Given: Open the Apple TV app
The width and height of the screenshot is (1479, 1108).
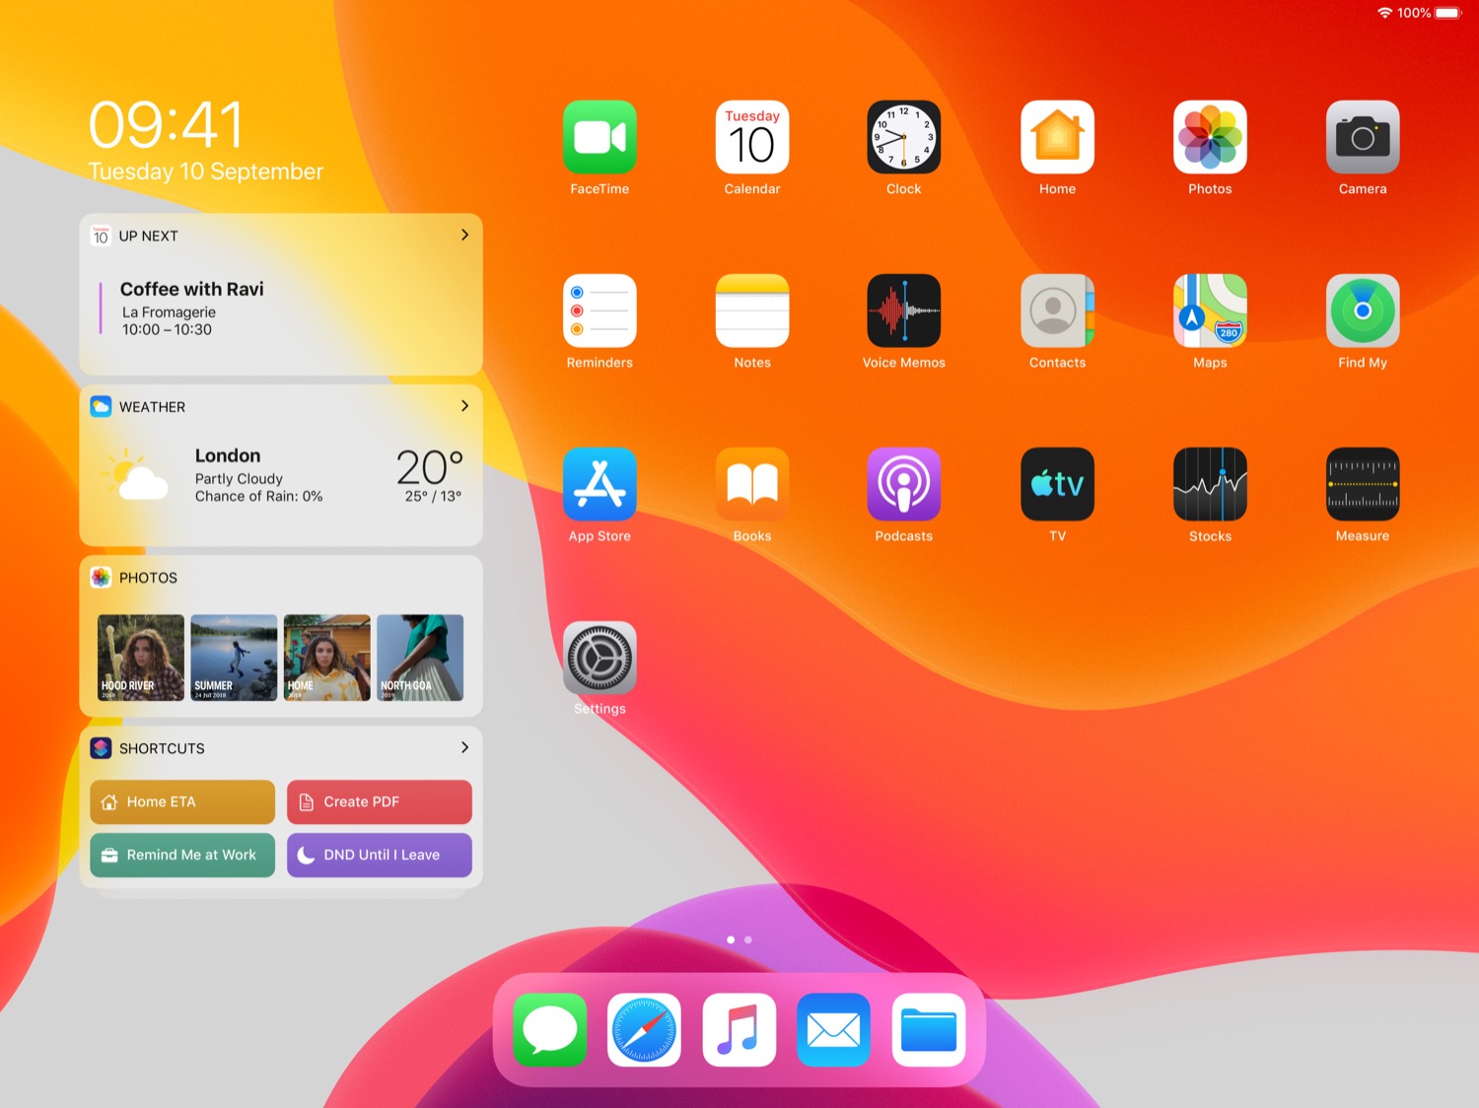Looking at the screenshot, I should click(x=1057, y=484).
